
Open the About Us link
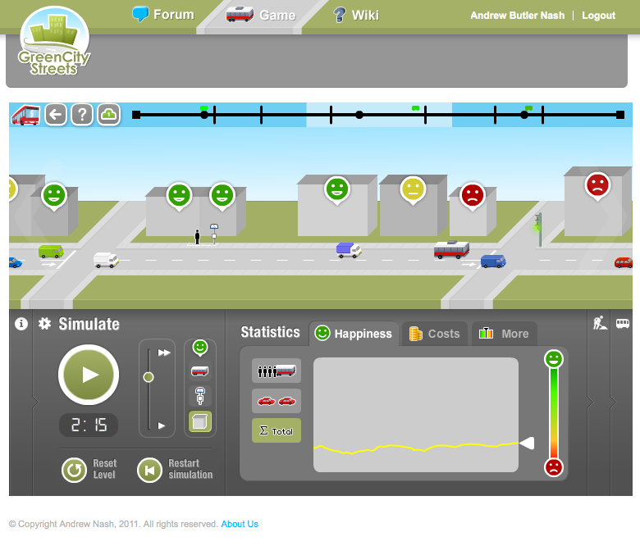click(x=240, y=524)
